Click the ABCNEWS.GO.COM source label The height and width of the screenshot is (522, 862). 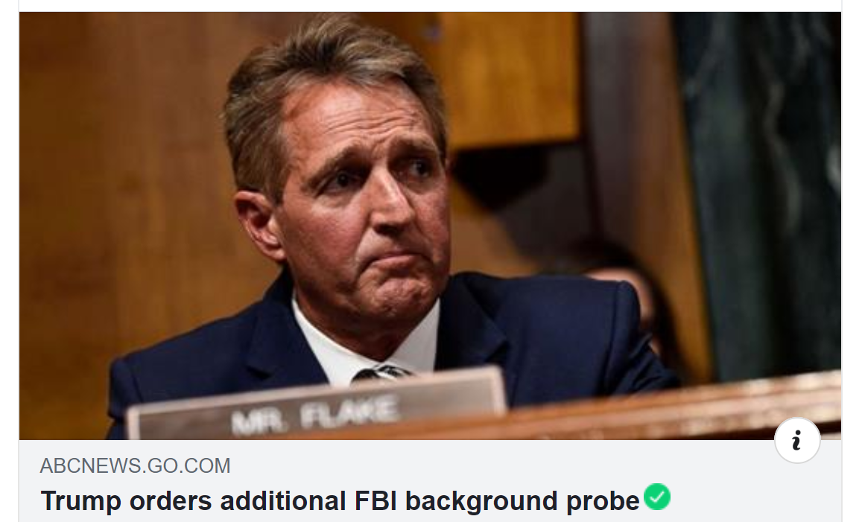pos(136,466)
